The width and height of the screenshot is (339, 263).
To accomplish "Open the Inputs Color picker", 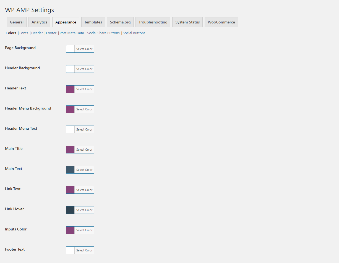I will pos(80,230).
